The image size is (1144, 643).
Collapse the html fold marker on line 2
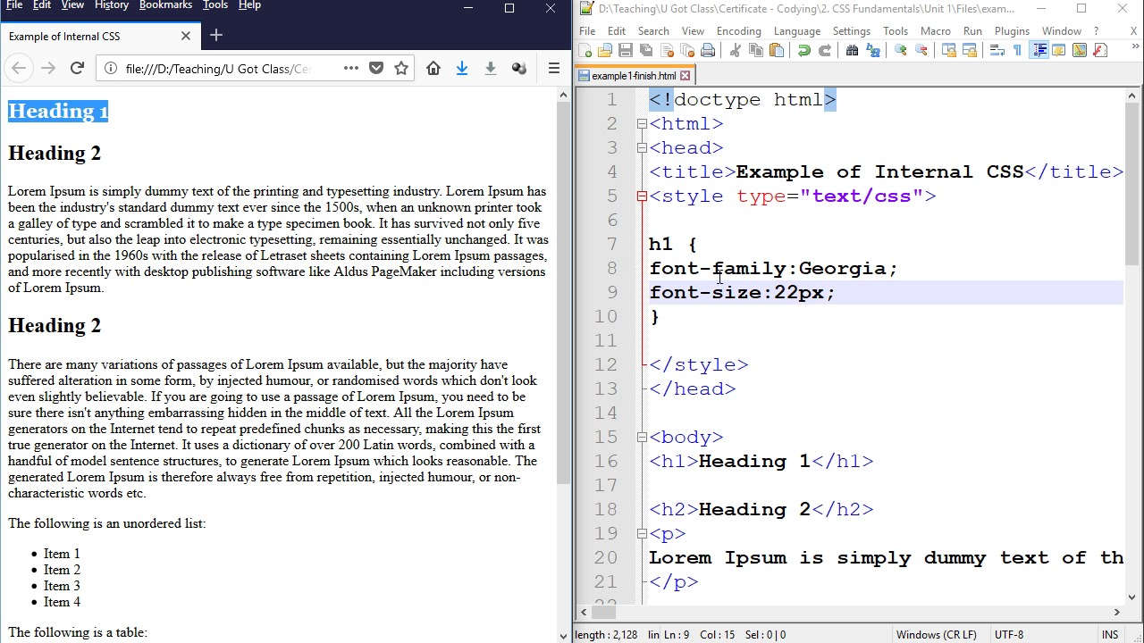[x=642, y=124]
